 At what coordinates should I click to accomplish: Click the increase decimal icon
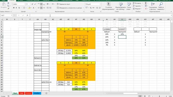pyautogui.click(x=97, y=8)
